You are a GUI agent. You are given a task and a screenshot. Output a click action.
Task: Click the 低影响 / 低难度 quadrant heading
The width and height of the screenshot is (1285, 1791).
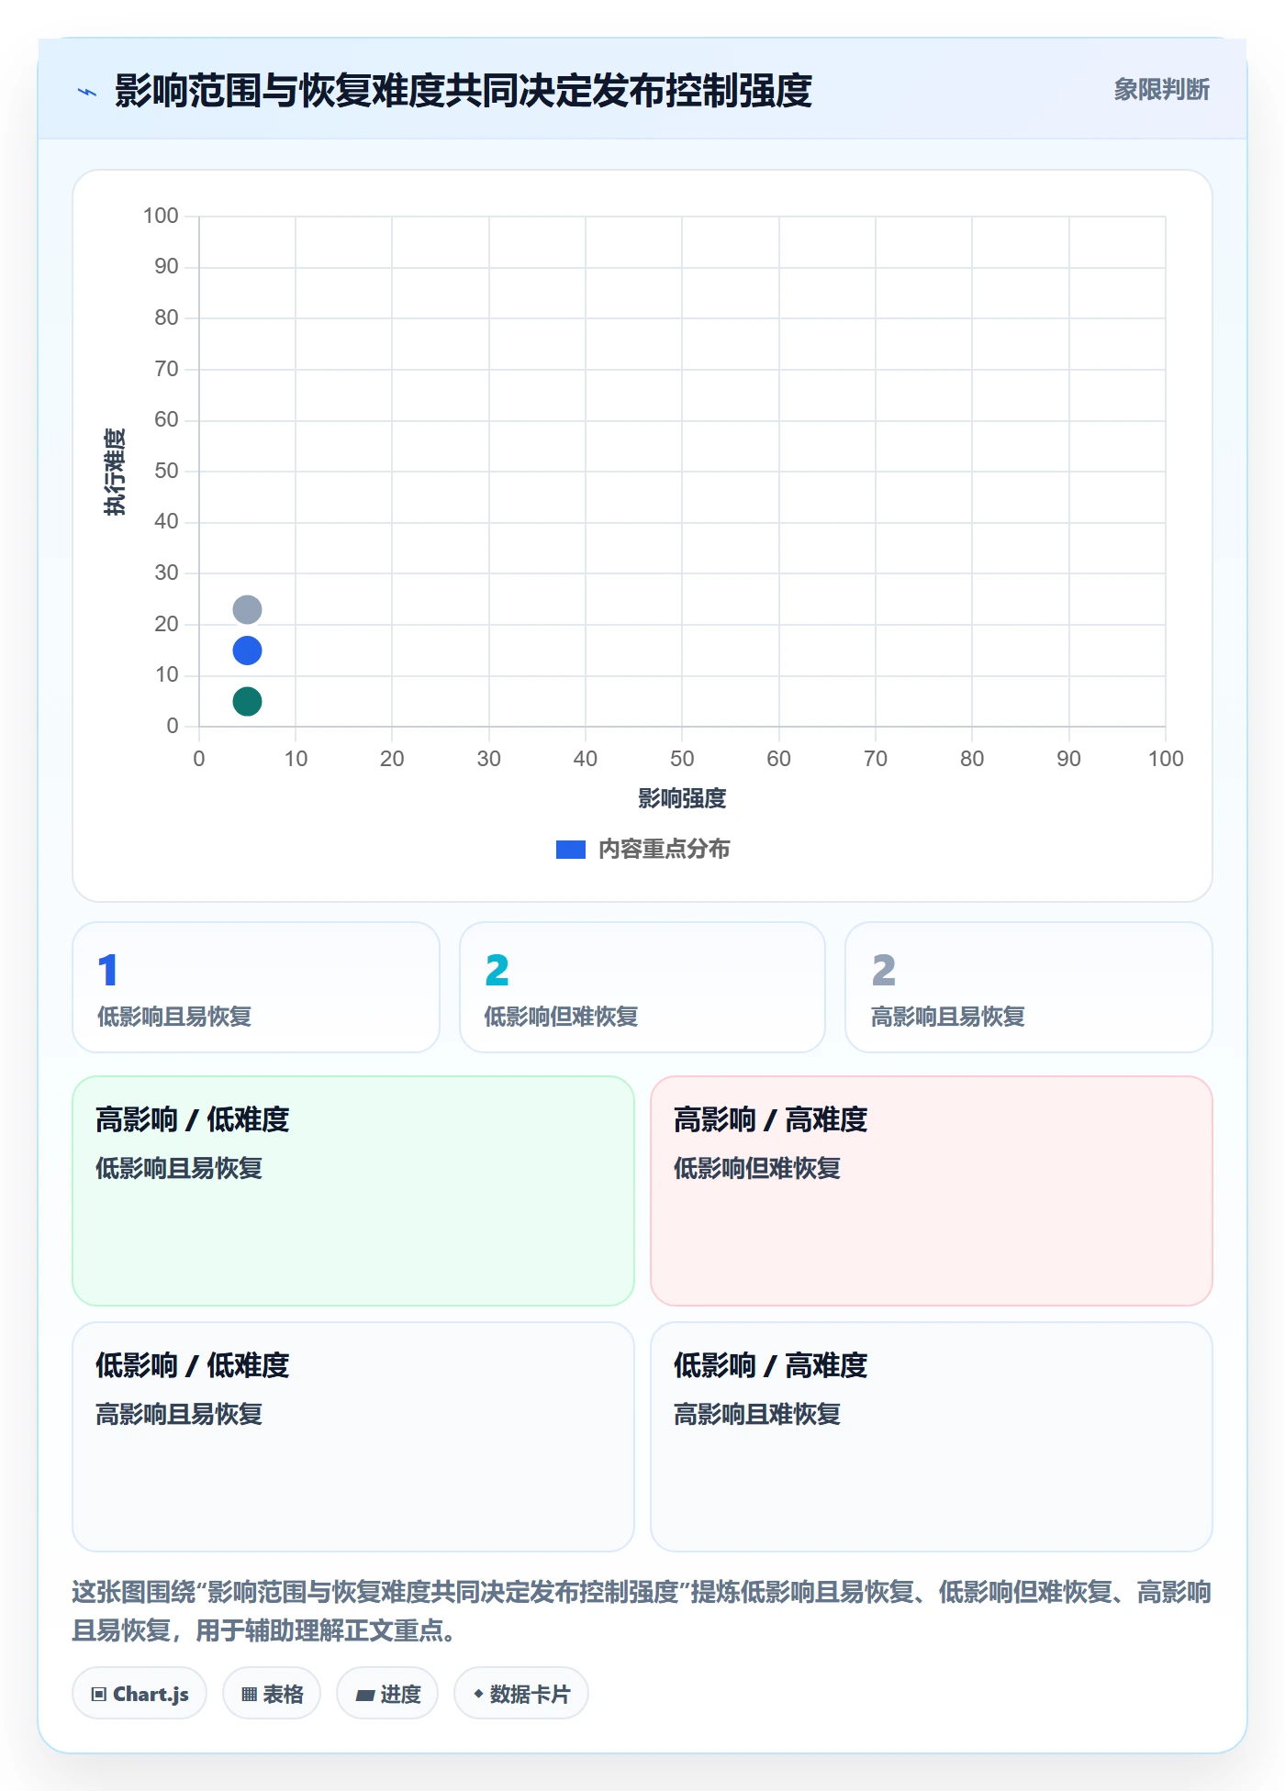tap(193, 1365)
